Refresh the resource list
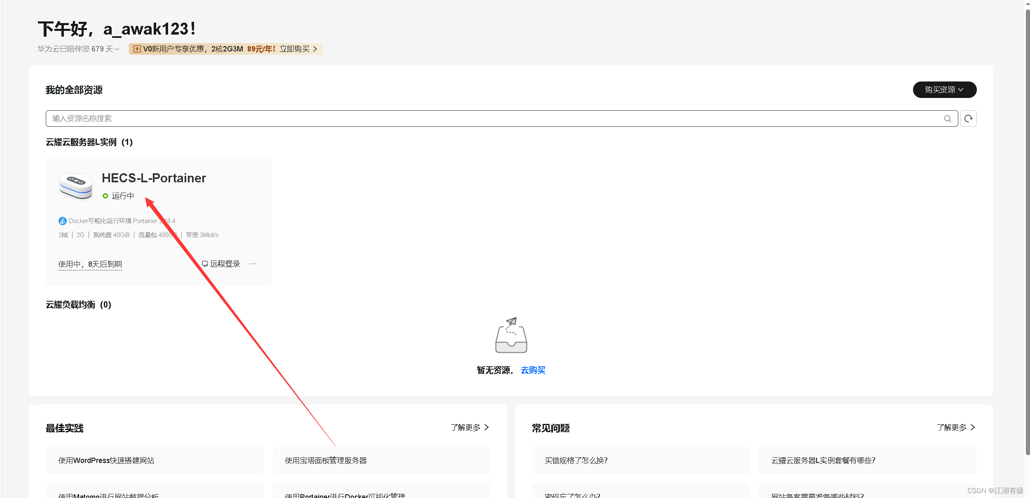The width and height of the screenshot is (1030, 498). pos(968,119)
